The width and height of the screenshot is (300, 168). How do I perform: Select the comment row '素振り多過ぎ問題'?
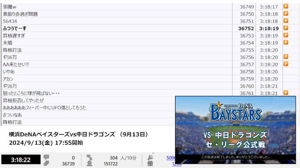coord(117,14)
